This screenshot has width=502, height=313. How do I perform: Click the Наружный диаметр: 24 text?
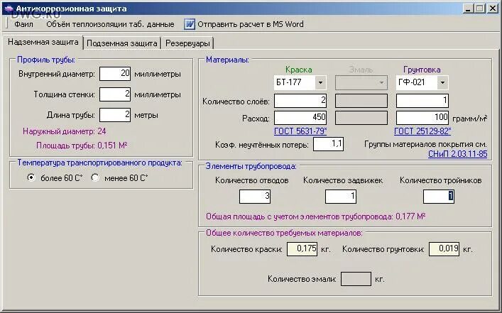coord(65,131)
